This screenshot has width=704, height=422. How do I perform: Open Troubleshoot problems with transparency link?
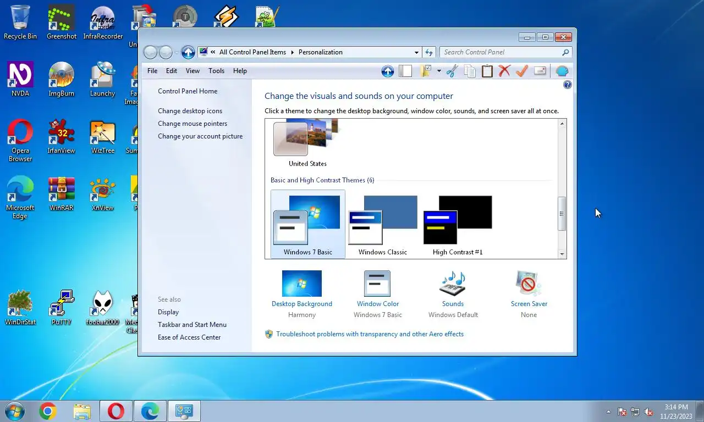tap(370, 334)
